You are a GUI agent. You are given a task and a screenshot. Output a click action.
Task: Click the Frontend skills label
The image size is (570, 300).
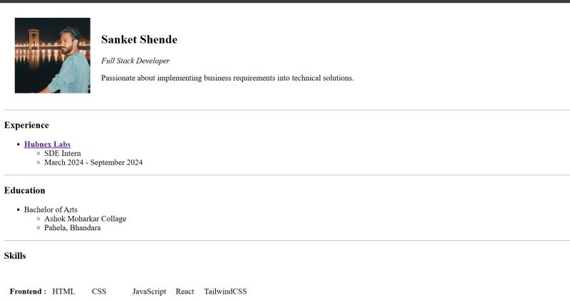(x=28, y=291)
